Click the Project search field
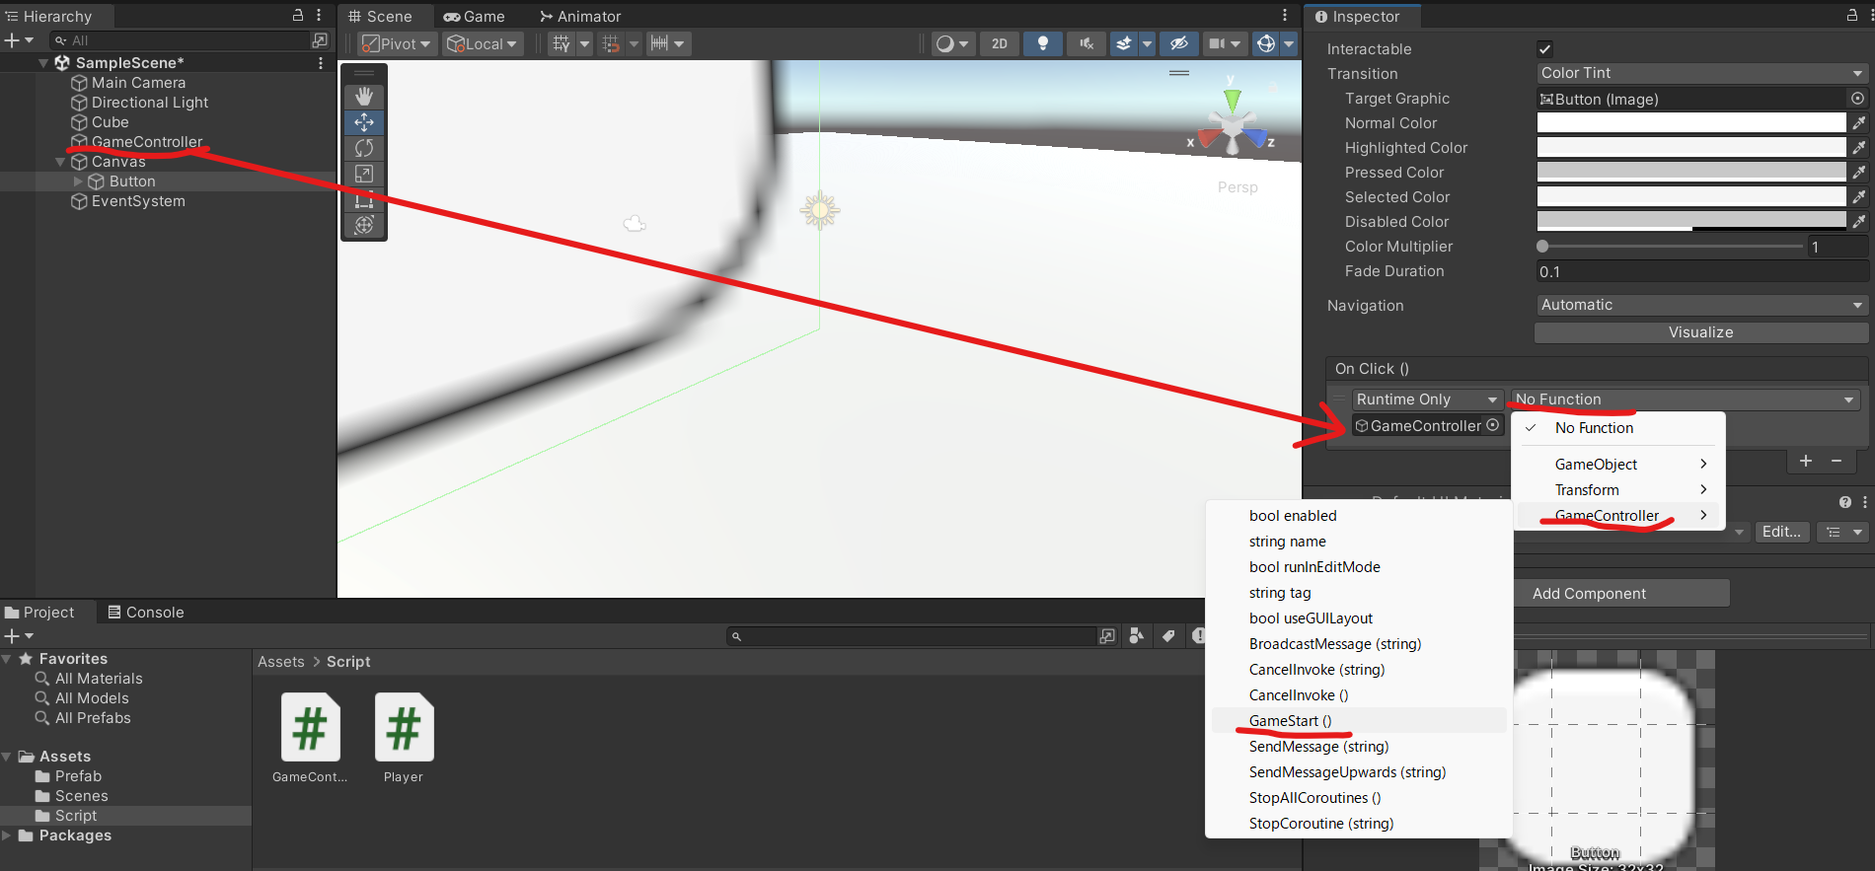This screenshot has height=871, width=1875. 912,636
